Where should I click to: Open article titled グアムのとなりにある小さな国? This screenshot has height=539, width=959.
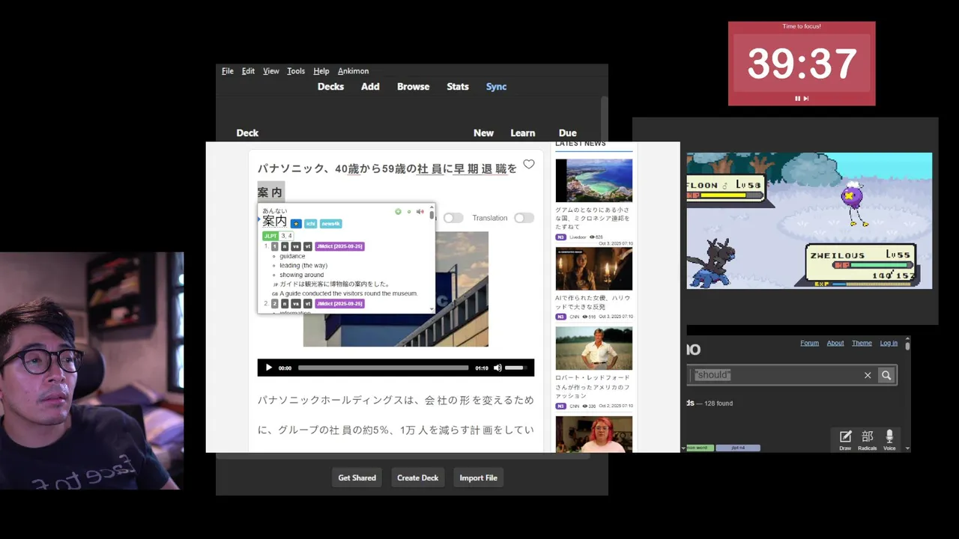pos(593,218)
